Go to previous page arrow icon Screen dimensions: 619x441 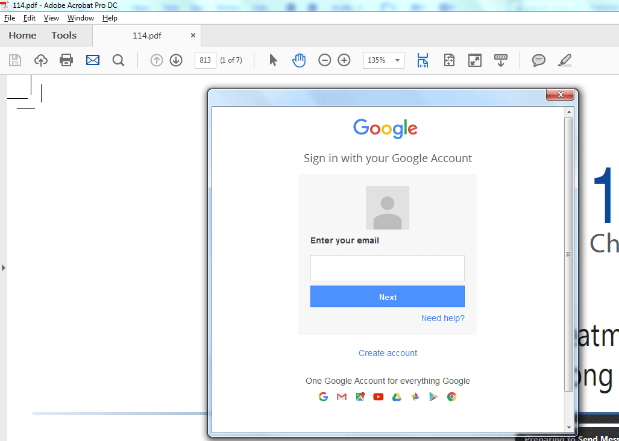(x=157, y=60)
